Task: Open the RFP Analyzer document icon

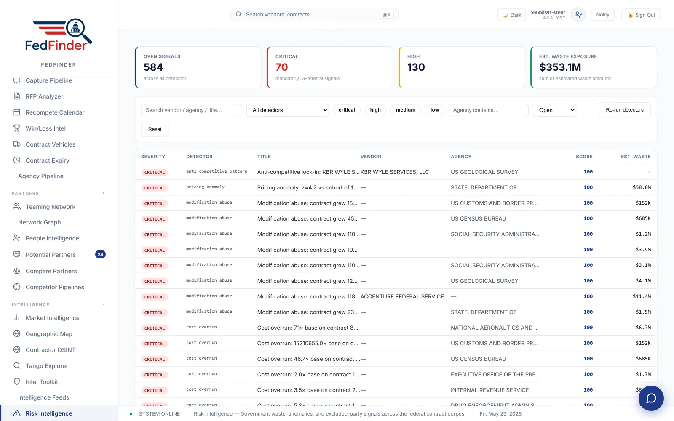Action: click(x=17, y=96)
